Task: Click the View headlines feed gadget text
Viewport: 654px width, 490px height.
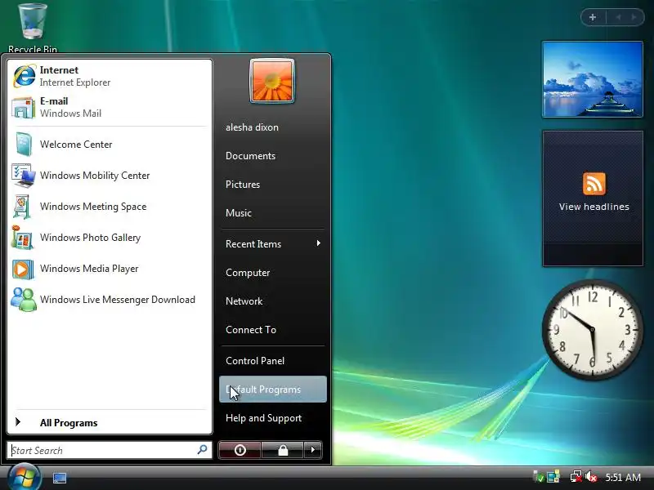Action: pos(594,207)
